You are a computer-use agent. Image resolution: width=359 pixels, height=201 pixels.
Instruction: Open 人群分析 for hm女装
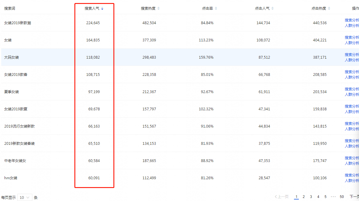[352, 181]
